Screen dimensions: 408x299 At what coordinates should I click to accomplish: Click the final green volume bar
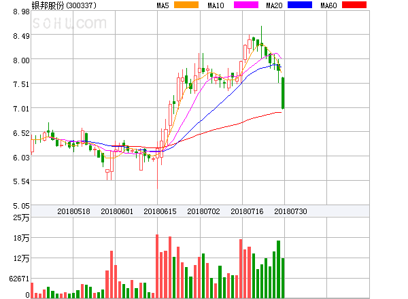(283, 278)
